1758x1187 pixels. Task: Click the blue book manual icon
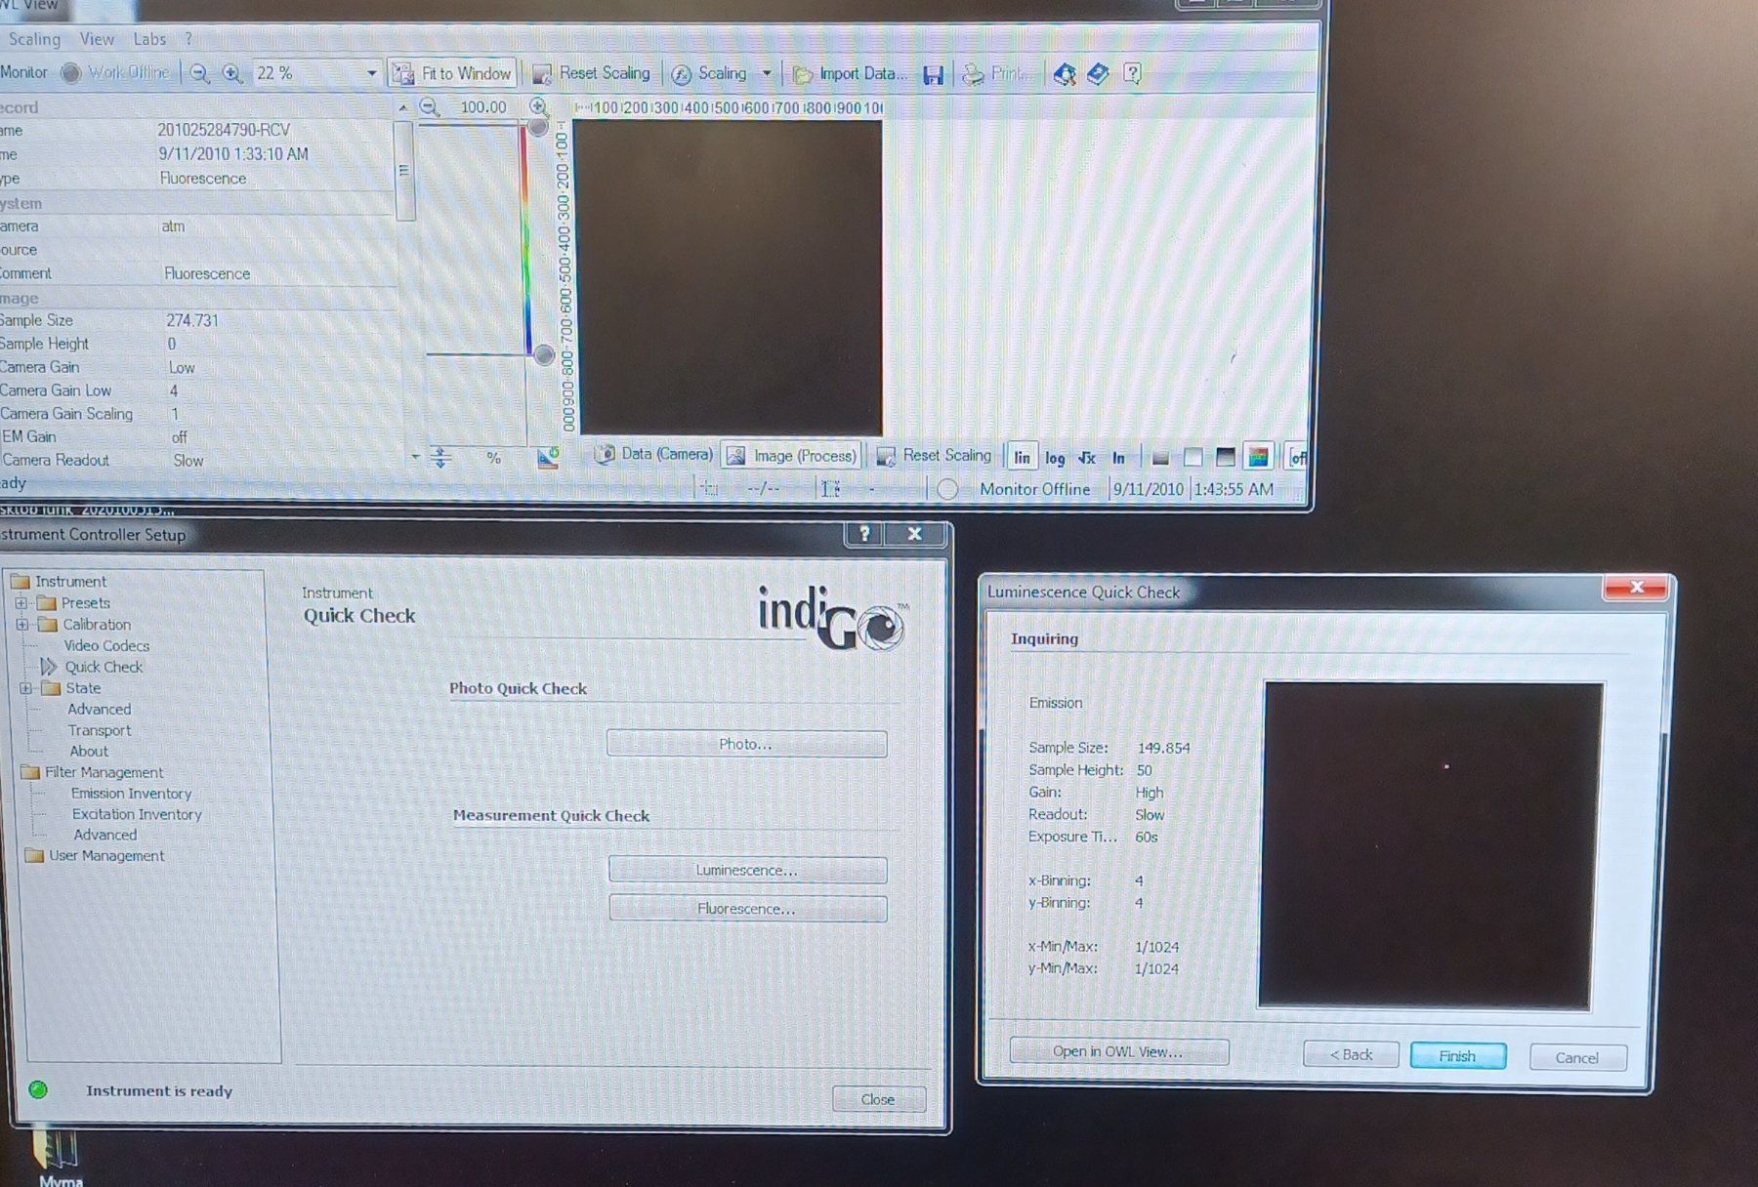tap(1098, 74)
